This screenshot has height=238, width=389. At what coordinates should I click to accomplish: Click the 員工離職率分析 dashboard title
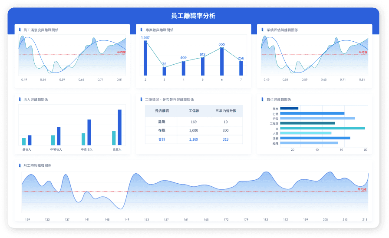(193, 16)
